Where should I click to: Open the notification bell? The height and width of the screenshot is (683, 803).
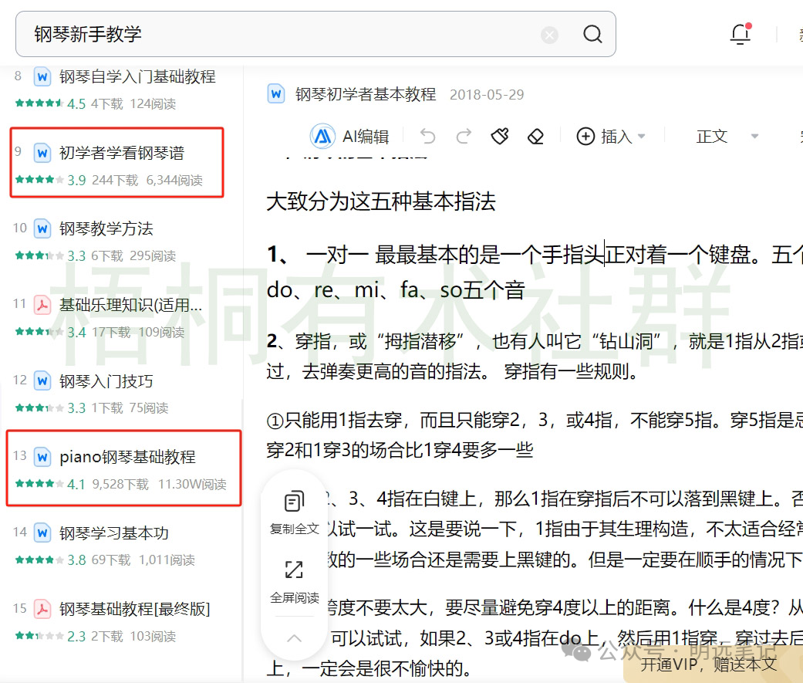[x=740, y=35]
